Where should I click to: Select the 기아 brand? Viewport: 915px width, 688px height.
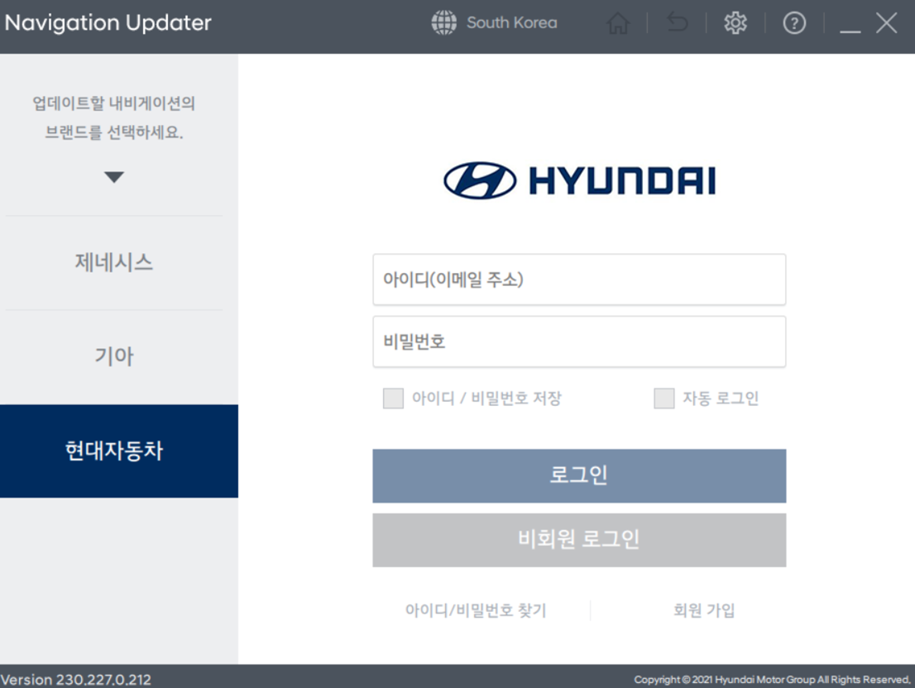pyautogui.click(x=114, y=356)
